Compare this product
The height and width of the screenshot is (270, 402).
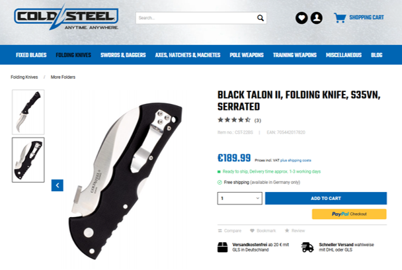point(229,231)
